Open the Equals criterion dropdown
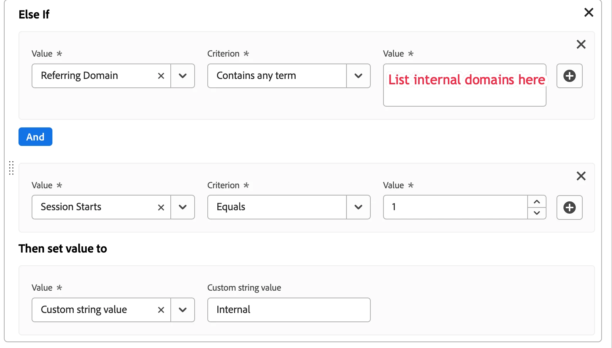Image resolution: width=612 pixels, height=348 pixels. point(358,207)
